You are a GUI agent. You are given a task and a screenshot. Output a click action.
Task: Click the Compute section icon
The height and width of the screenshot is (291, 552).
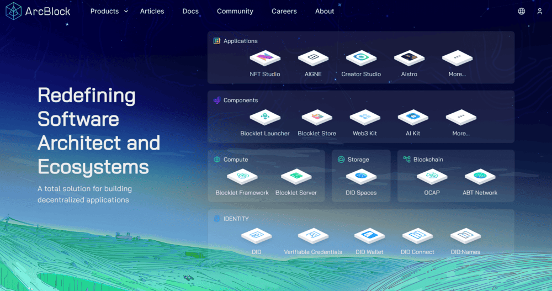217,159
